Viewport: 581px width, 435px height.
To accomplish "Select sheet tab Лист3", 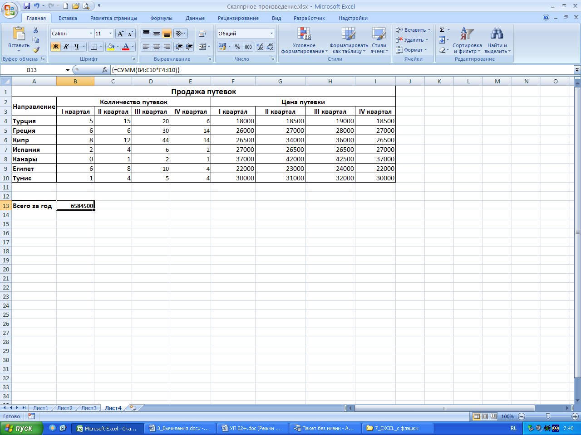I will pos(89,408).
